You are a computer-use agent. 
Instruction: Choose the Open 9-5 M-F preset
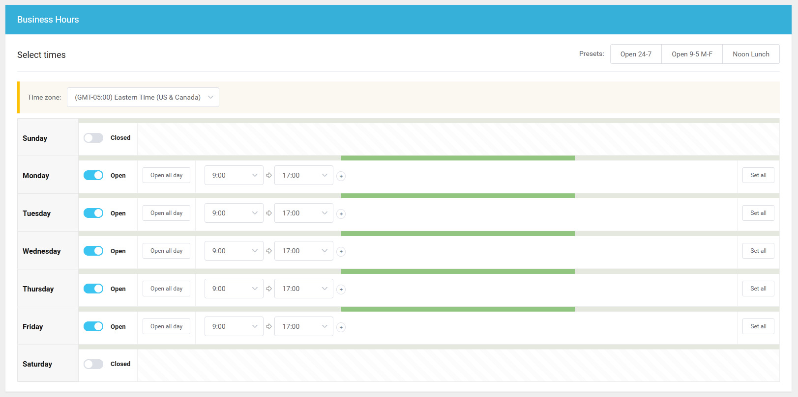pos(692,54)
